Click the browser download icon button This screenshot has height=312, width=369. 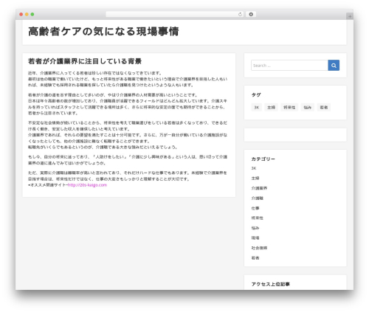251,15
